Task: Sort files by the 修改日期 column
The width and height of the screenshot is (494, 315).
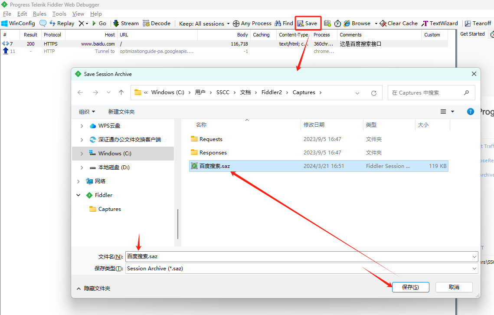Action: pos(332,125)
